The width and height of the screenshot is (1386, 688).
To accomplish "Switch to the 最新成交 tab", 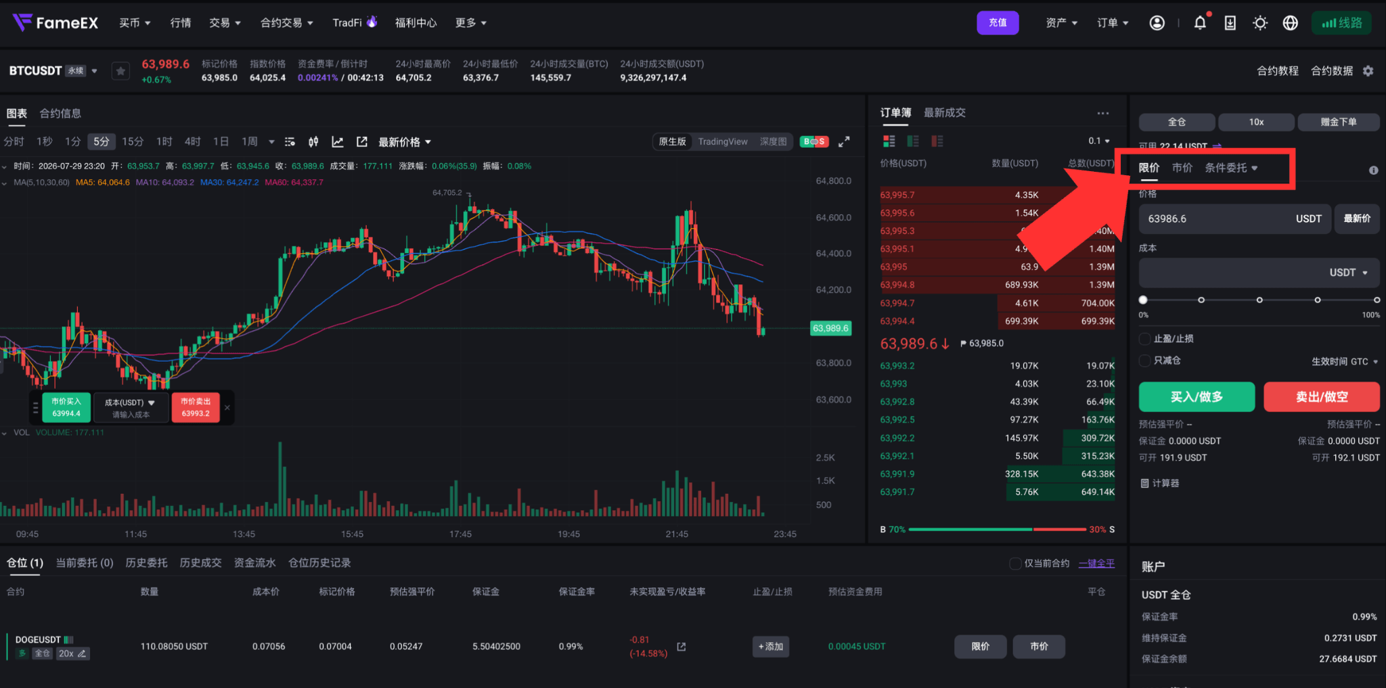I will [x=945, y=113].
